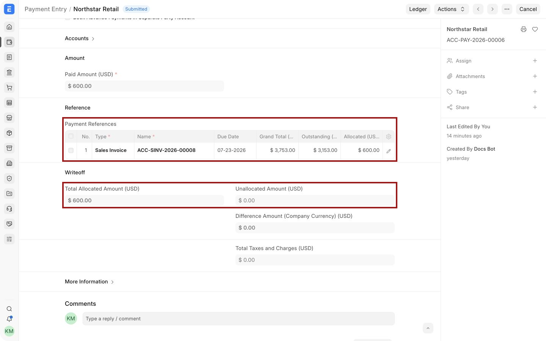Click the KM avatar beside comment box
This screenshot has height=341, width=546.
tap(71, 319)
